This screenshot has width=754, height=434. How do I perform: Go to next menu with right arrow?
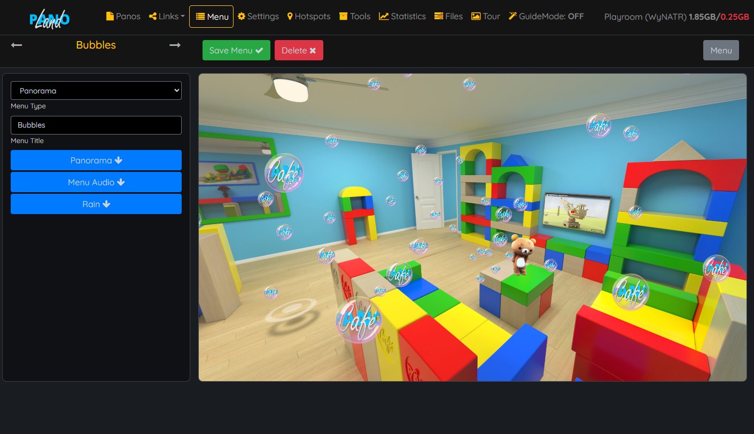[175, 45]
